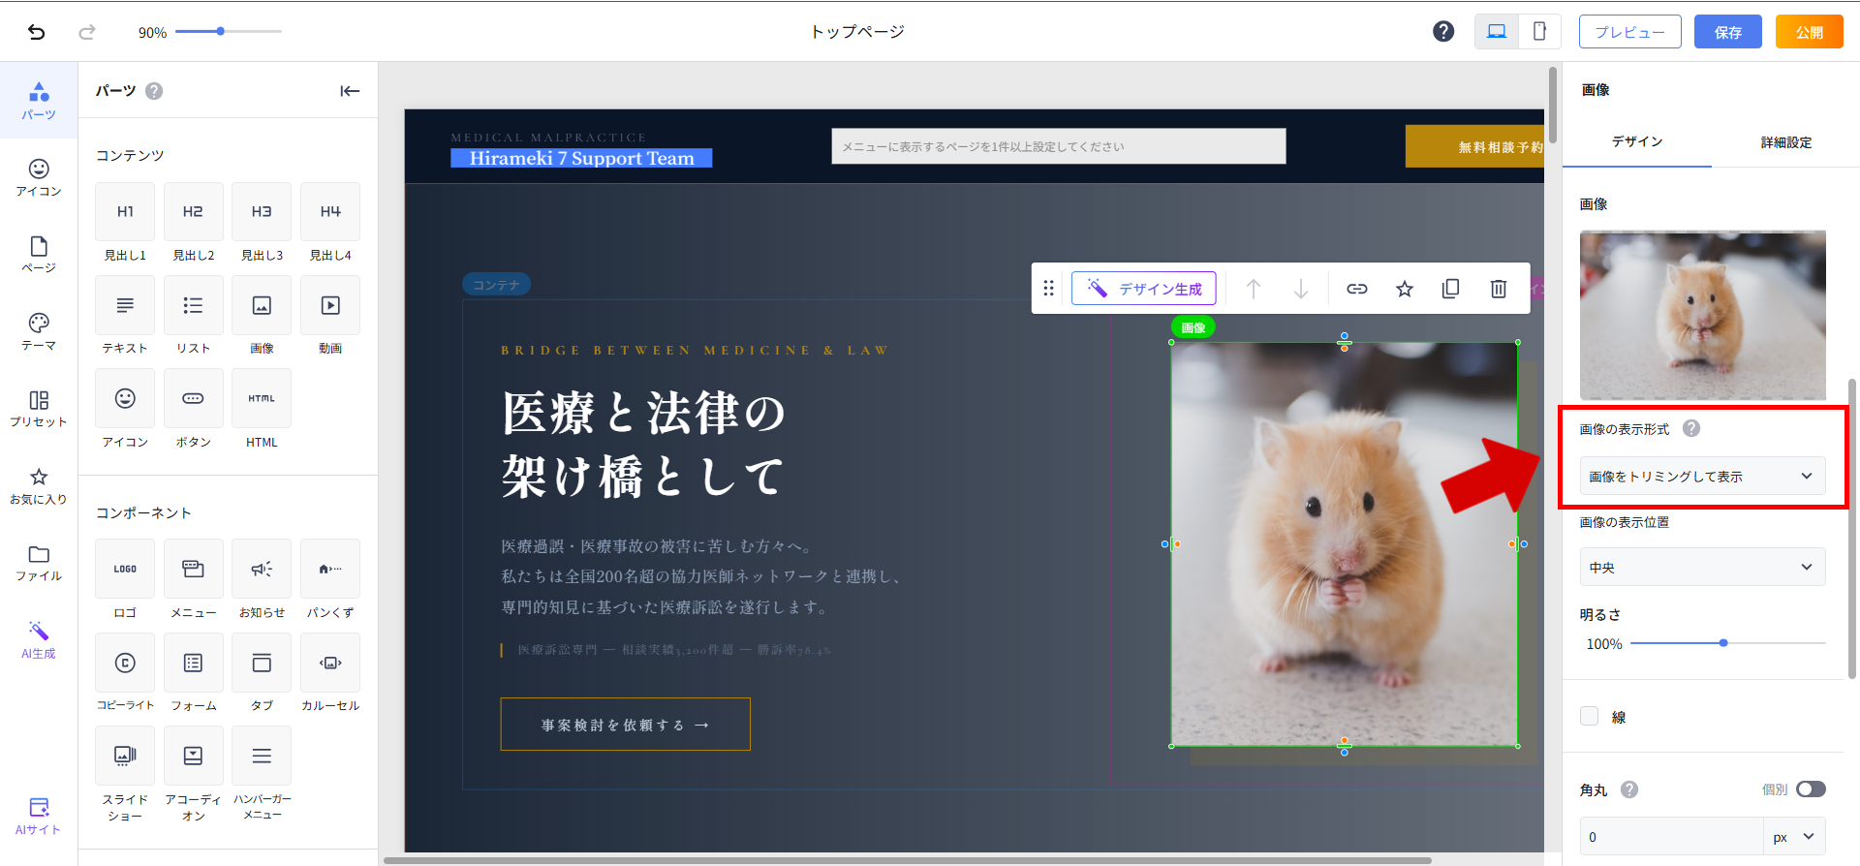Adjust the 明るさ brightness slider
The height and width of the screenshot is (866, 1860).
[x=1723, y=643]
